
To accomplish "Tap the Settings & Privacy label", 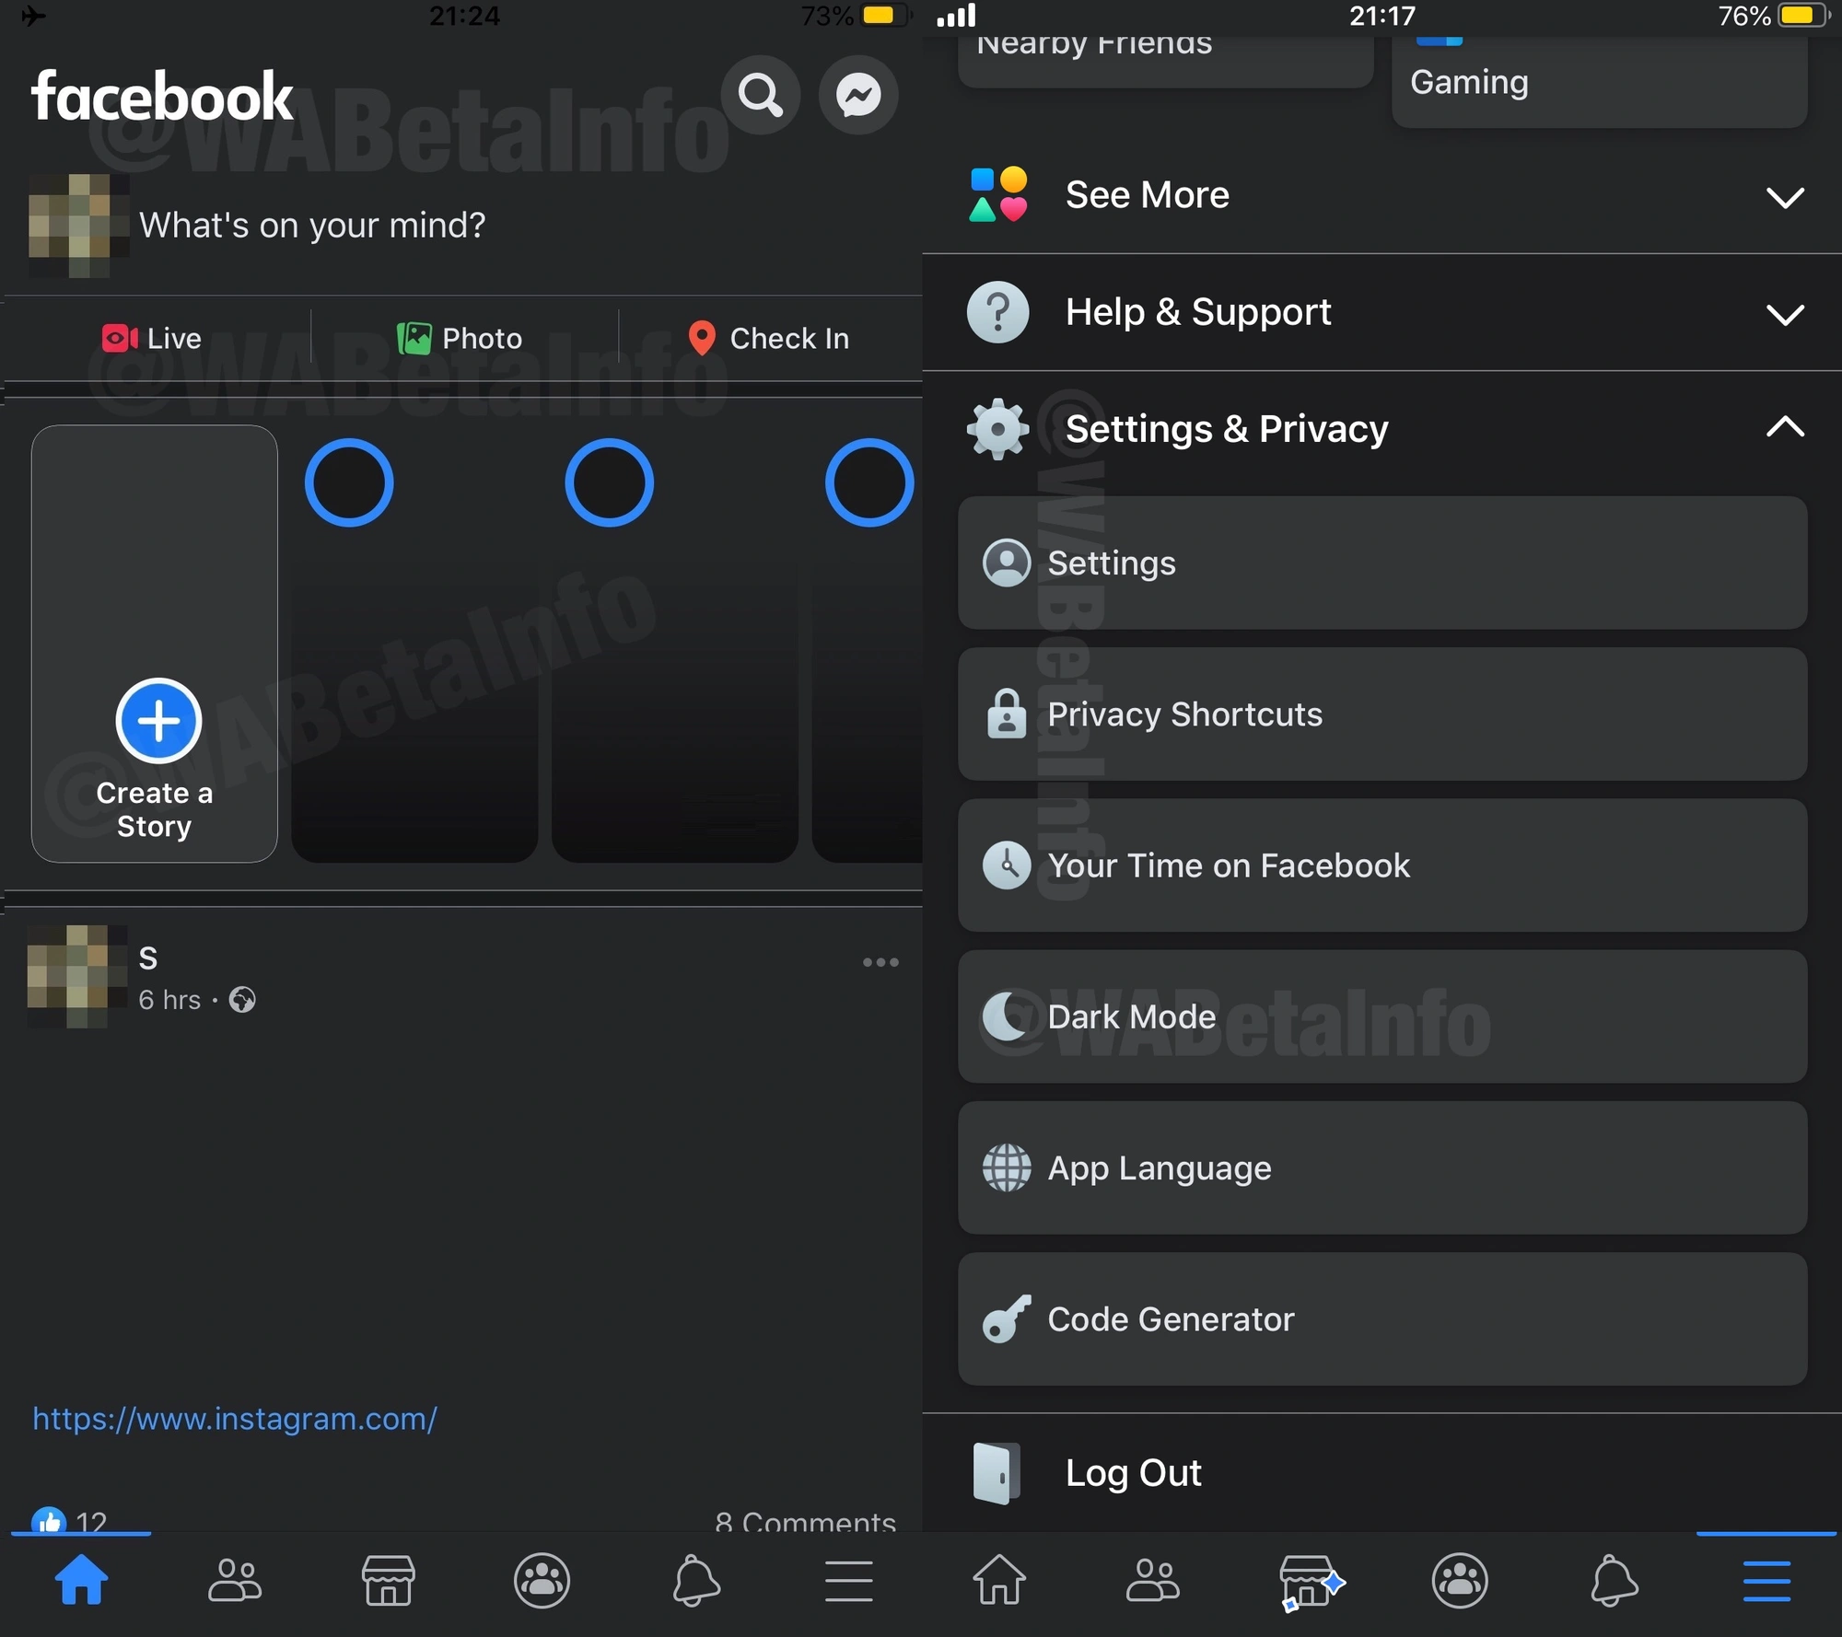I will pyautogui.click(x=1227, y=429).
